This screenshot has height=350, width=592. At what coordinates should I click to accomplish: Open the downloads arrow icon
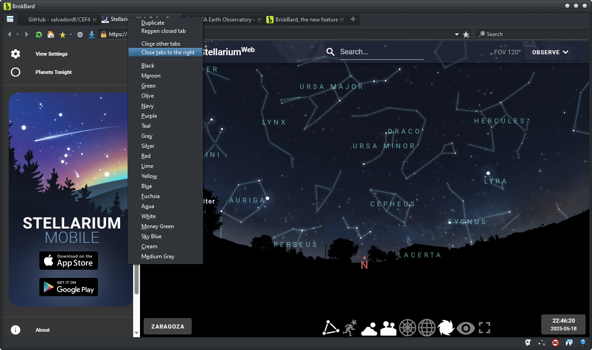[x=91, y=34]
